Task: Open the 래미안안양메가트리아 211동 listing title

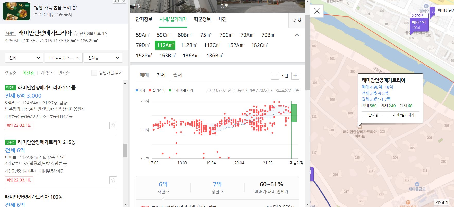Action: pyautogui.click(x=47, y=88)
